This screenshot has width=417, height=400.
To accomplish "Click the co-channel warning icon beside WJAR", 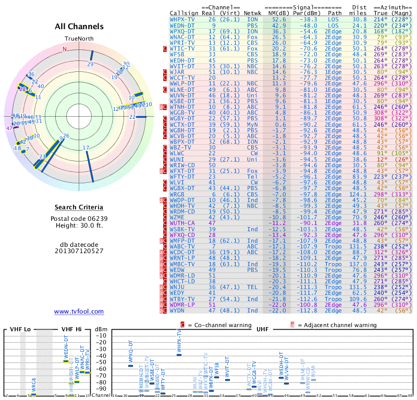I will [x=165, y=72].
